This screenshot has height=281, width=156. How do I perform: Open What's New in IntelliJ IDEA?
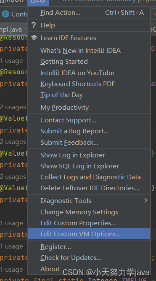click(89, 50)
